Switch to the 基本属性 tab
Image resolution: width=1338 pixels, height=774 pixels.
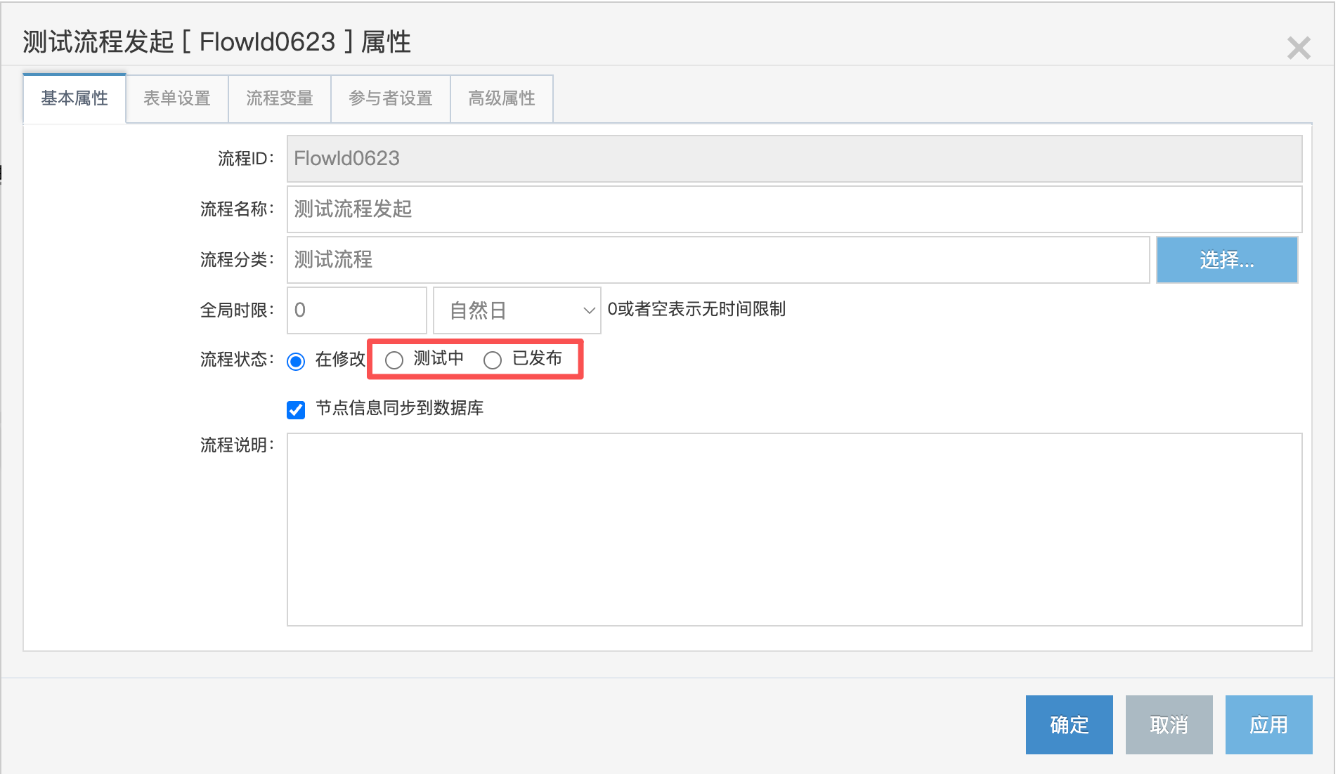point(74,98)
